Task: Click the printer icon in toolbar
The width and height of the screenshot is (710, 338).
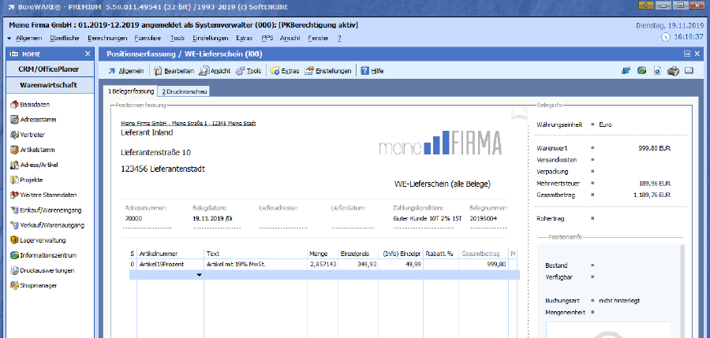Action: point(673,70)
